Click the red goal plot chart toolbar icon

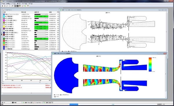(x=23, y=6)
